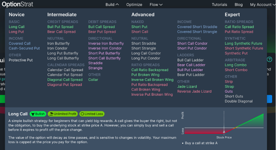Open Bull Call Spread

[102, 27]
